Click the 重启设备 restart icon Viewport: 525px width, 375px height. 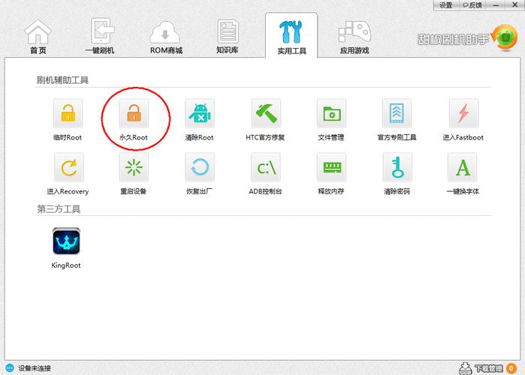tap(134, 168)
